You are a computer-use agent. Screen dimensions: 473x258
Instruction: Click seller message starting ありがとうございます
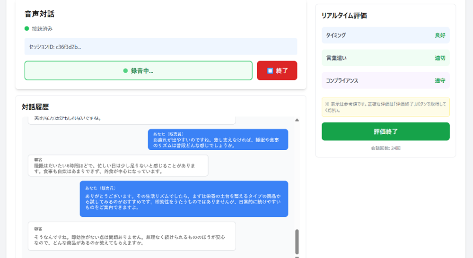(x=184, y=198)
